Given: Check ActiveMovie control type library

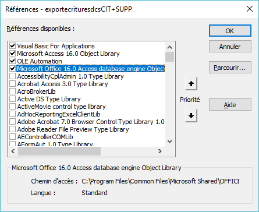Looking at the screenshot, I should (x=13, y=107).
